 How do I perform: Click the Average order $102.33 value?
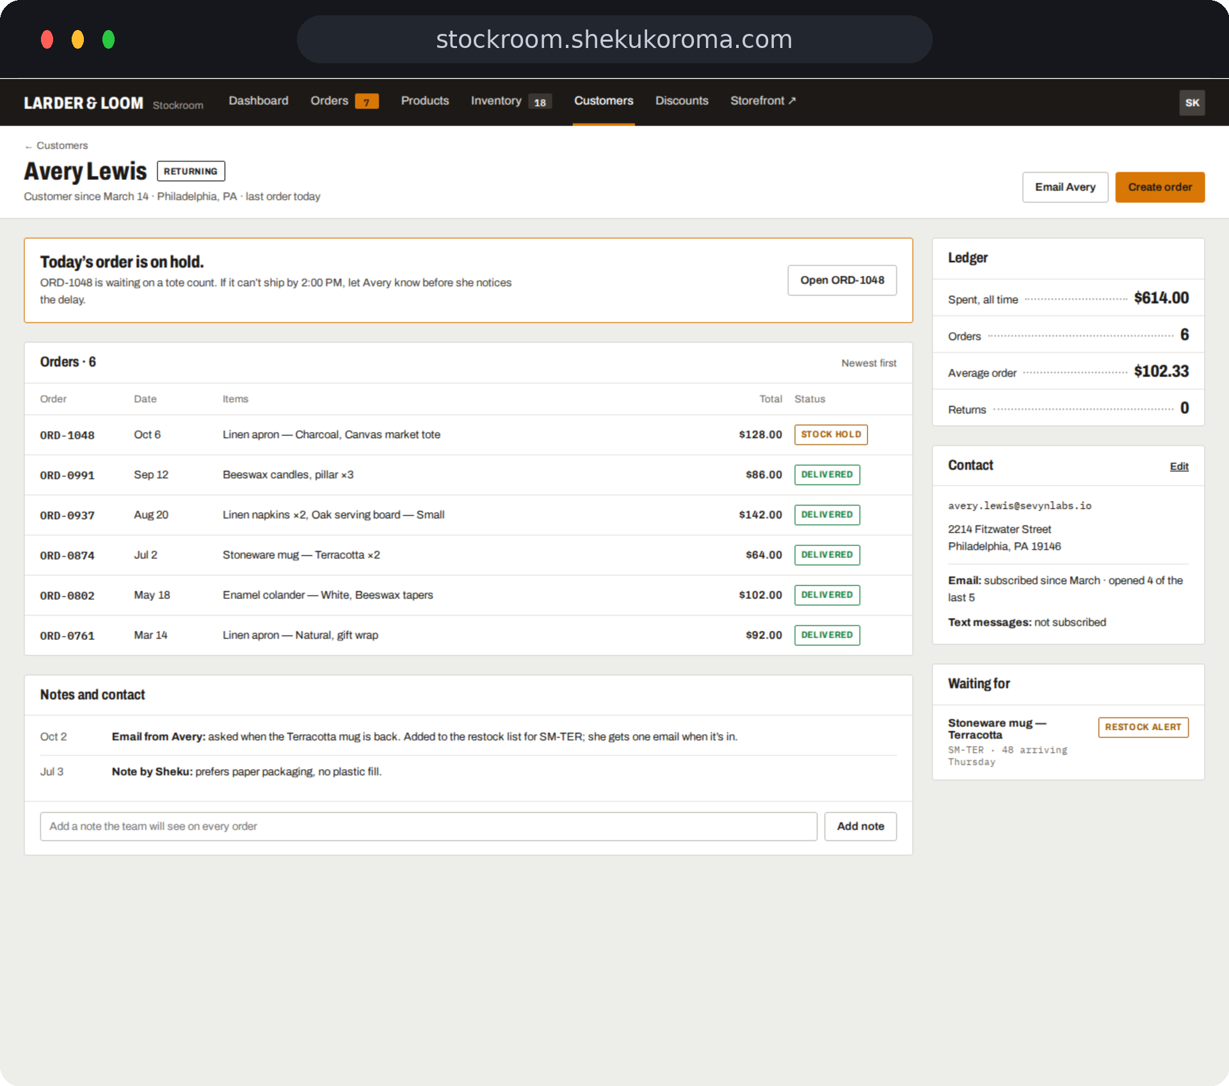(x=1161, y=372)
